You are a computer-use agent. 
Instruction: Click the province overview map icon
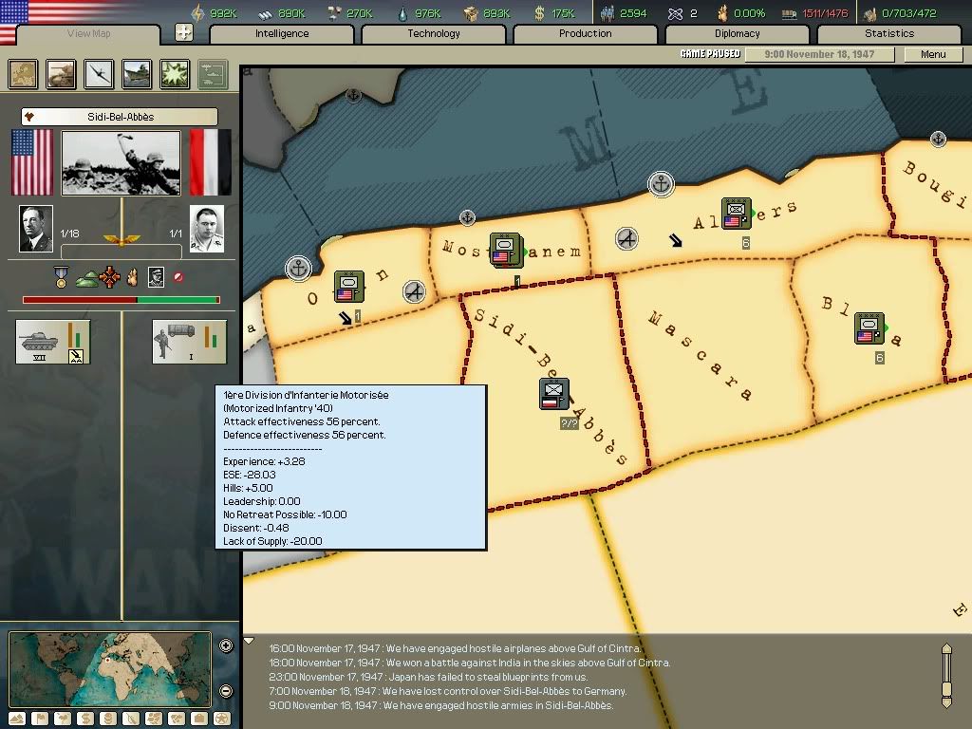coord(24,74)
